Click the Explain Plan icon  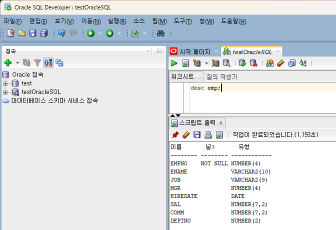(197, 63)
